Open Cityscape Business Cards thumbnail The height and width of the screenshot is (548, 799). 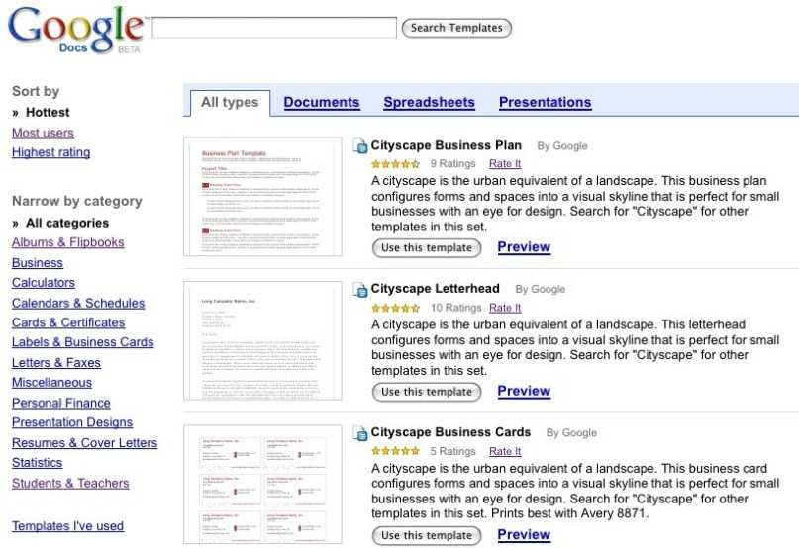click(262, 485)
